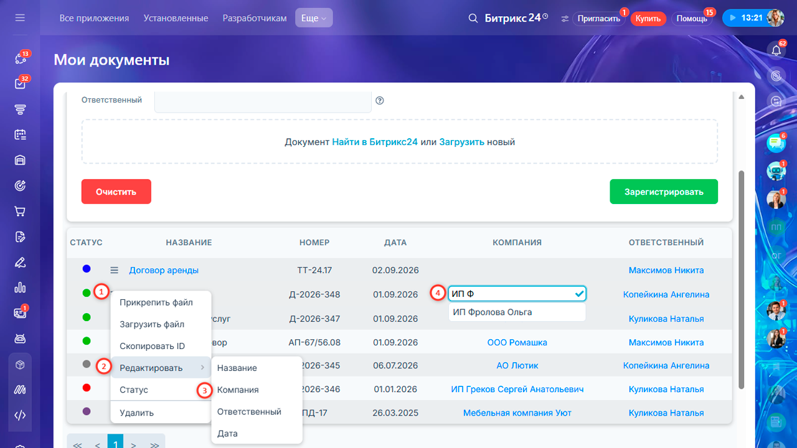Viewport: 797px width, 448px height.
Task: Click the notifications bell icon
Action: click(776, 50)
